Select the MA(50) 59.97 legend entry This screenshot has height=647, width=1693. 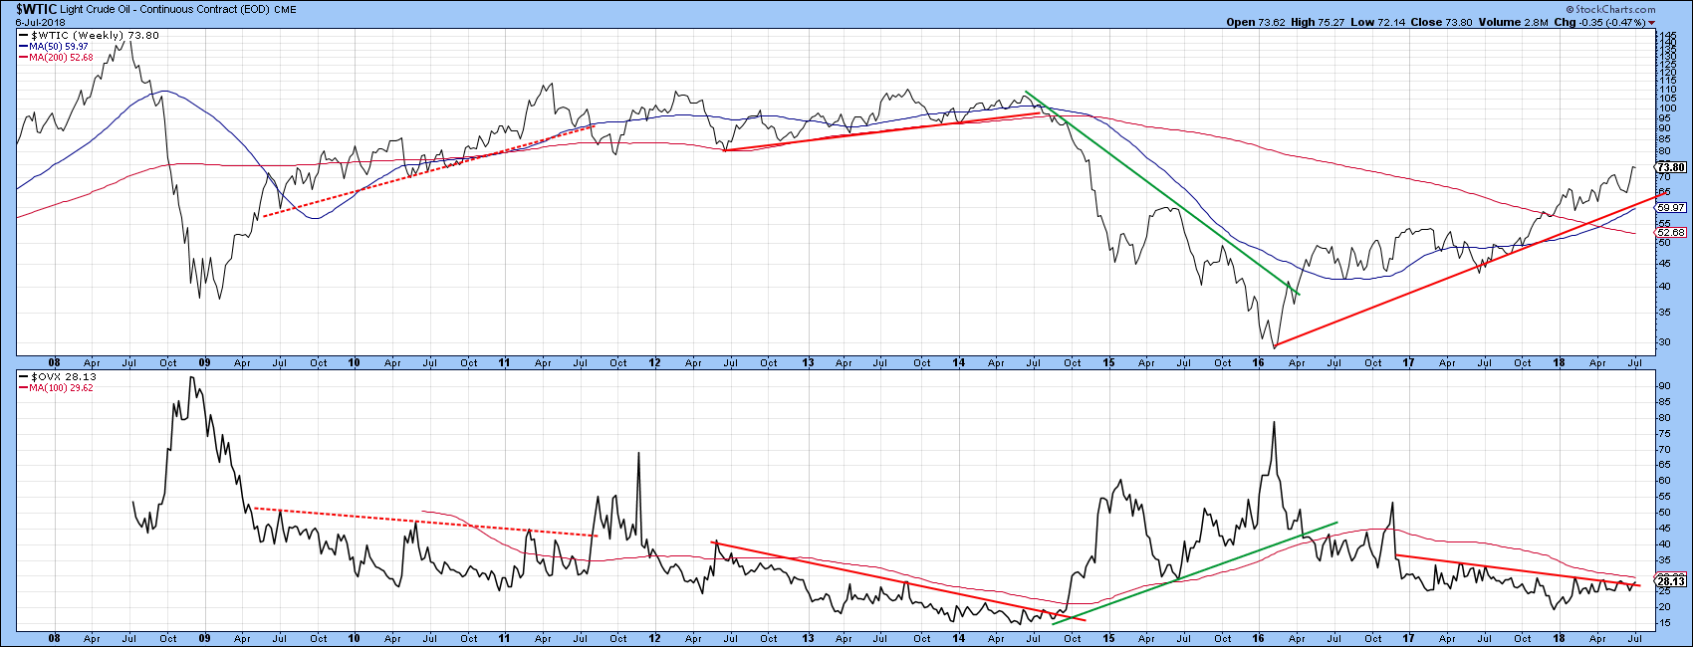click(58, 47)
